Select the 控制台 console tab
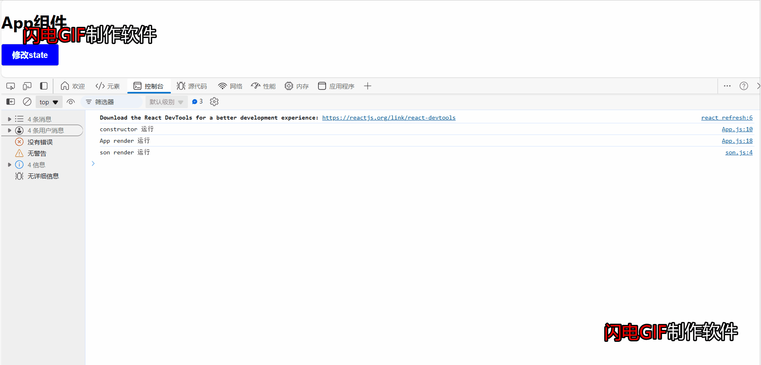This screenshot has width=761, height=365. pyautogui.click(x=148, y=86)
